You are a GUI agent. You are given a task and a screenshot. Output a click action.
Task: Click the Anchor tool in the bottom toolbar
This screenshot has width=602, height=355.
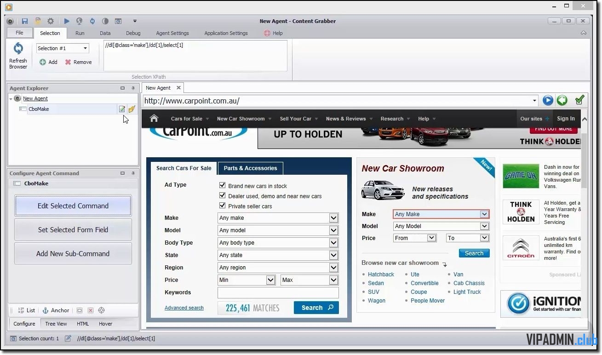56,310
